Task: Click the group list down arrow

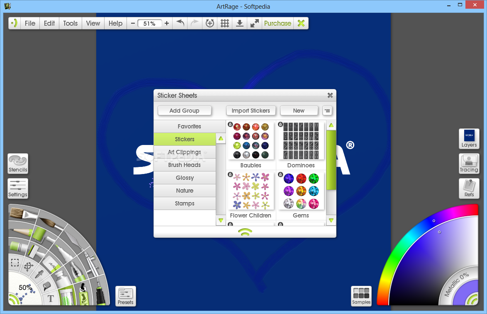Action: [x=221, y=220]
